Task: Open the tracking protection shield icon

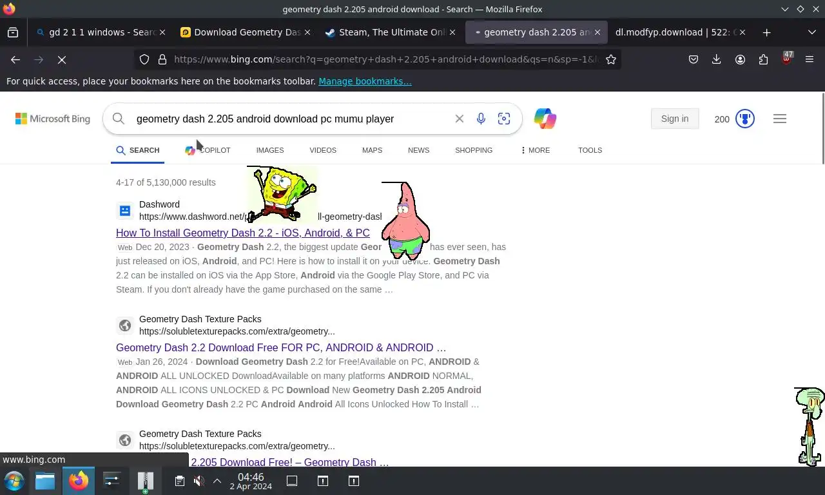Action: 144,59
